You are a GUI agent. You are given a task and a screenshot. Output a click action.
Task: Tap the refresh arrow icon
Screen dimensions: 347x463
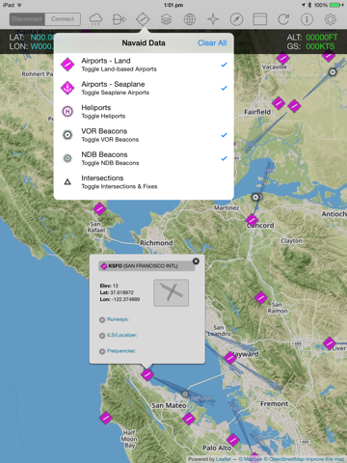tap(283, 19)
